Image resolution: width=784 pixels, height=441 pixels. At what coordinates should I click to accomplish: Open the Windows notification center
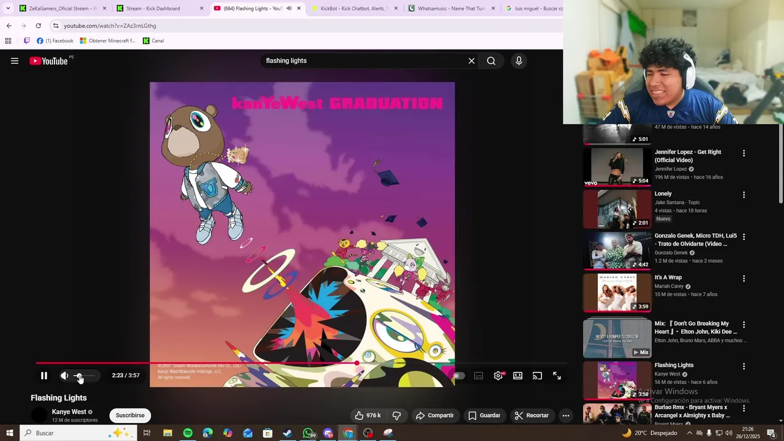[772, 433]
